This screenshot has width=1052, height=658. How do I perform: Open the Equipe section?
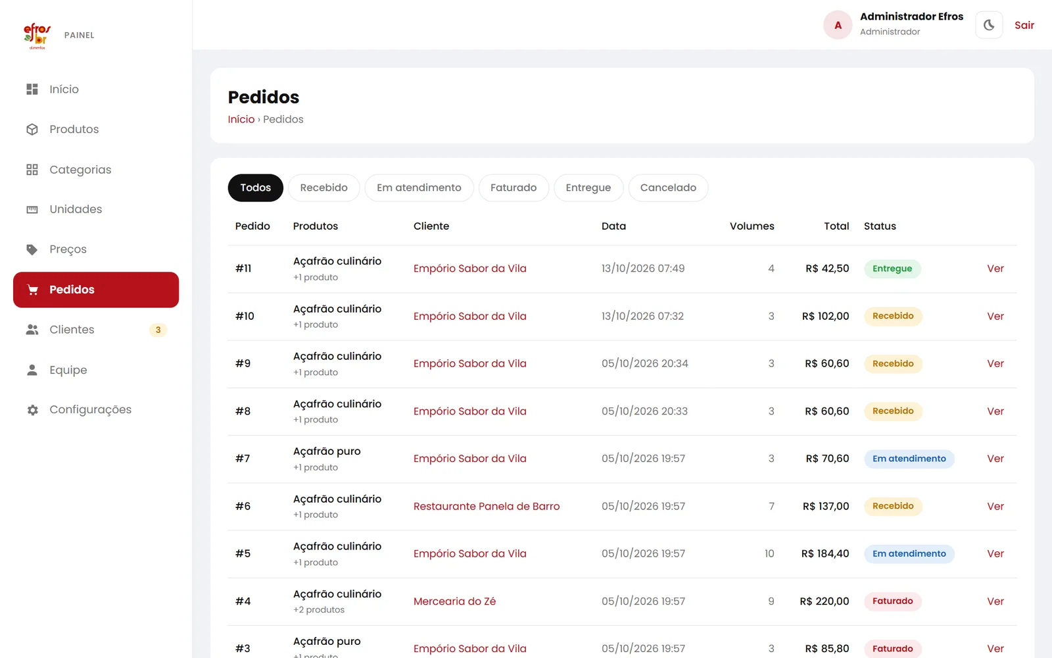click(x=96, y=370)
